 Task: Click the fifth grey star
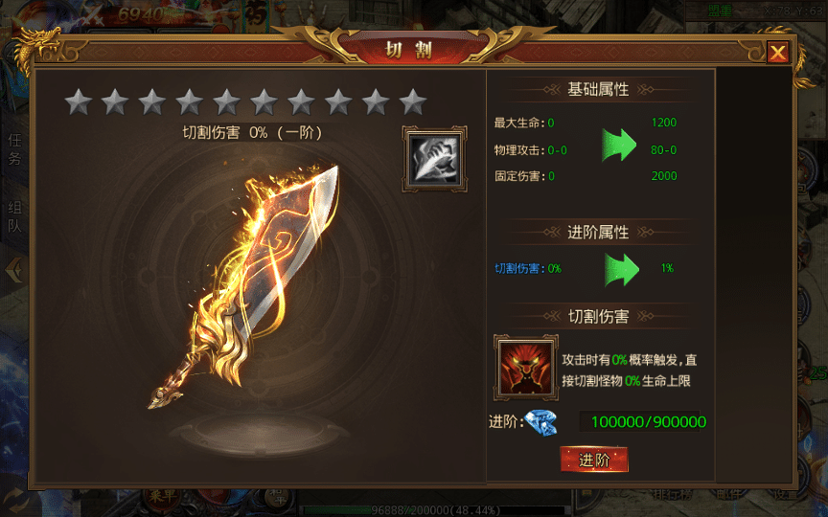click(x=227, y=101)
